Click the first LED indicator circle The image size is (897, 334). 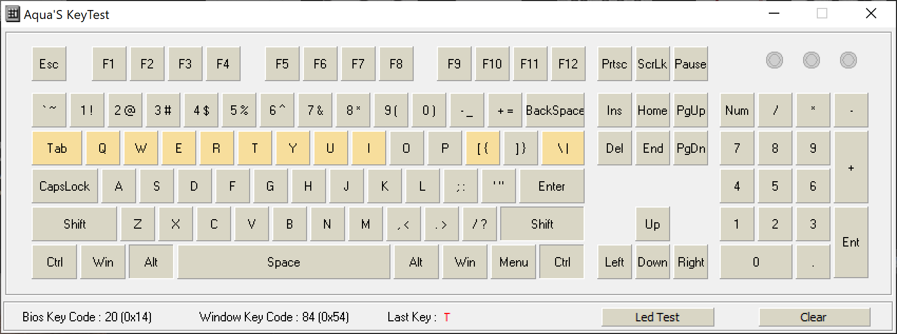774,60
